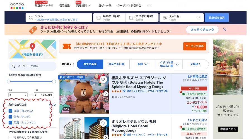Click the クリア link in filters
The height and width of the screenshot is (139, 251).
pos(52,105)
